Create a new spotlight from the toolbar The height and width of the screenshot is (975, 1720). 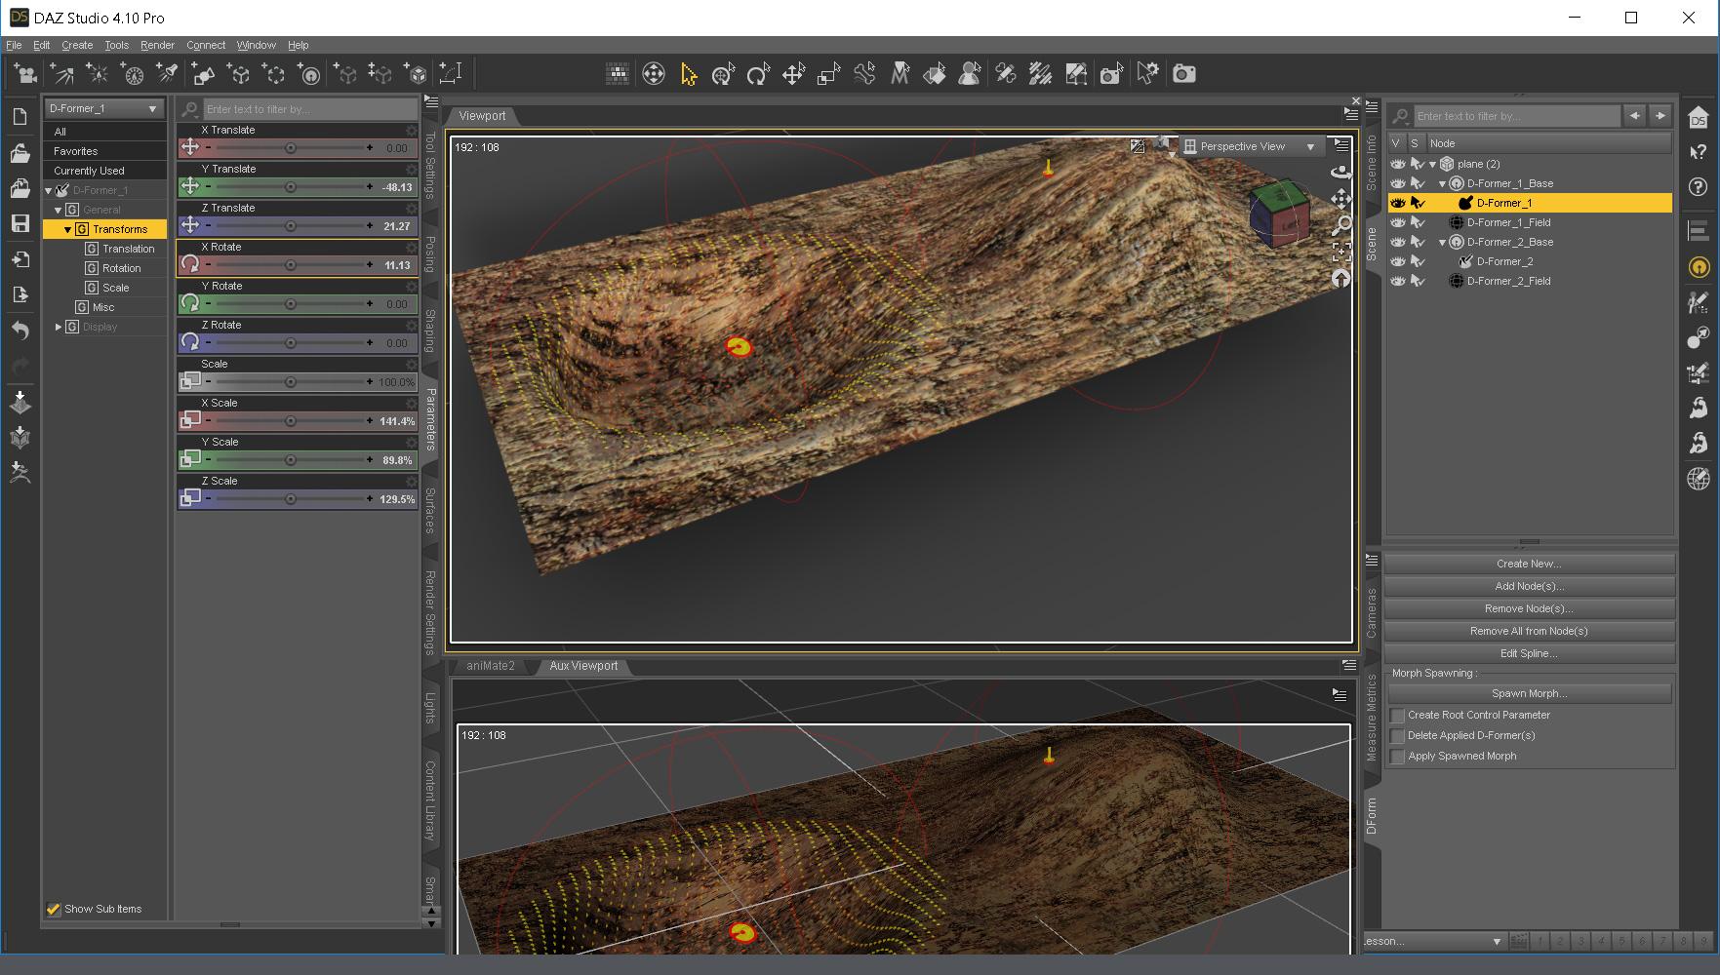point(167,74)
